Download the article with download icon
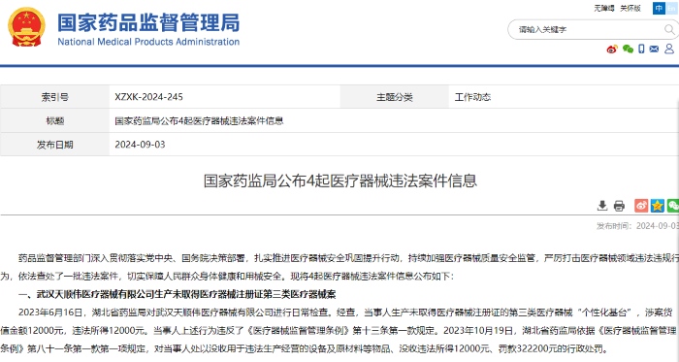 pyautogui.click(x=602, y=206)
